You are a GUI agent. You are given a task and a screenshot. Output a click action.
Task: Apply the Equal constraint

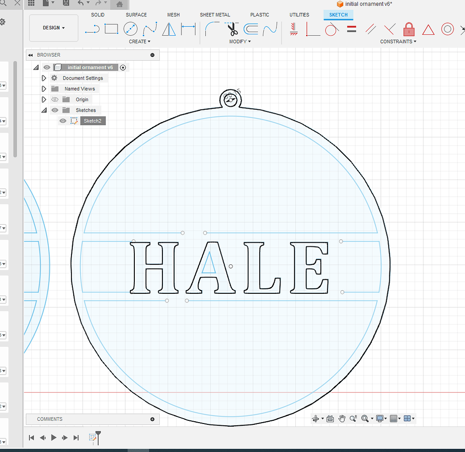351,29
